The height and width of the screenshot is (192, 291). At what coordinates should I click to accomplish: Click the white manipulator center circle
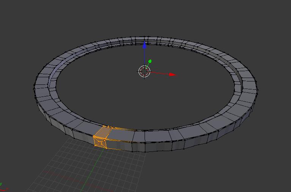pyautogui.click(x=144, y=71)
